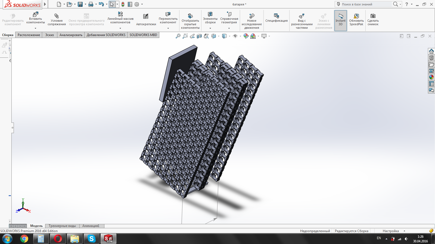Click Сделать снимок camera icon
Viewport: 435px width, 244px height.
(373, 16)
